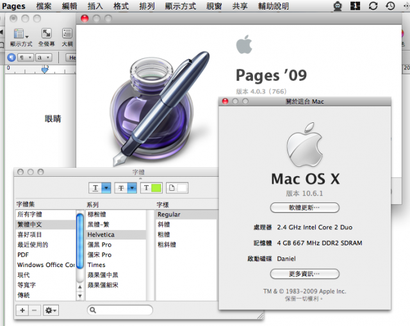410x326 pixels.
Task: Click 軟體更新… button
Action: [305, 208]
